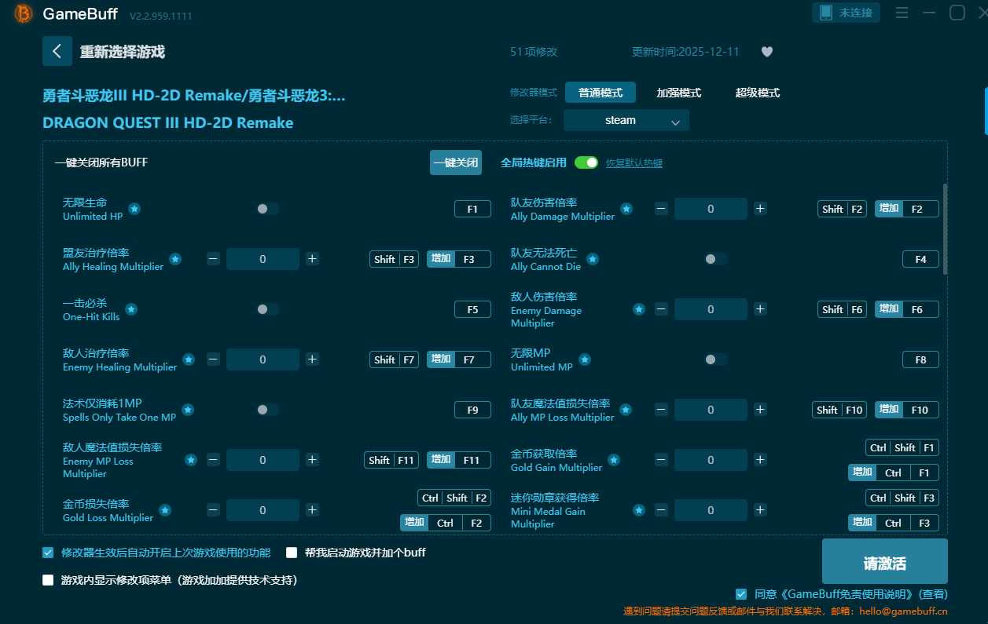Select the 超级模式 super mode tab

pos(757,93)
